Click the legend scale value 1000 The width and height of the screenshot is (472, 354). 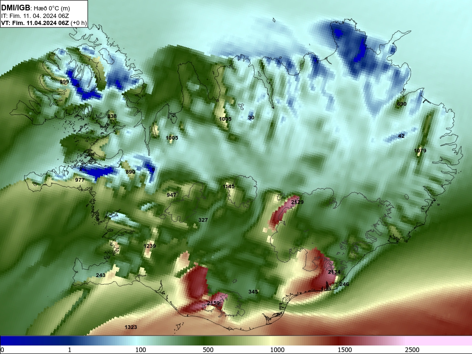point(277,350)
